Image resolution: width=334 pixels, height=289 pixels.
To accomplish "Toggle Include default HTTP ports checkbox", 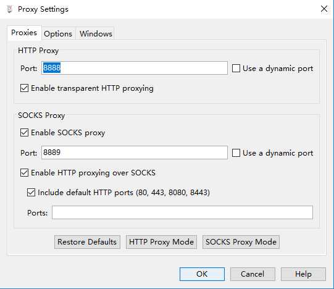I will click(31, 193).
